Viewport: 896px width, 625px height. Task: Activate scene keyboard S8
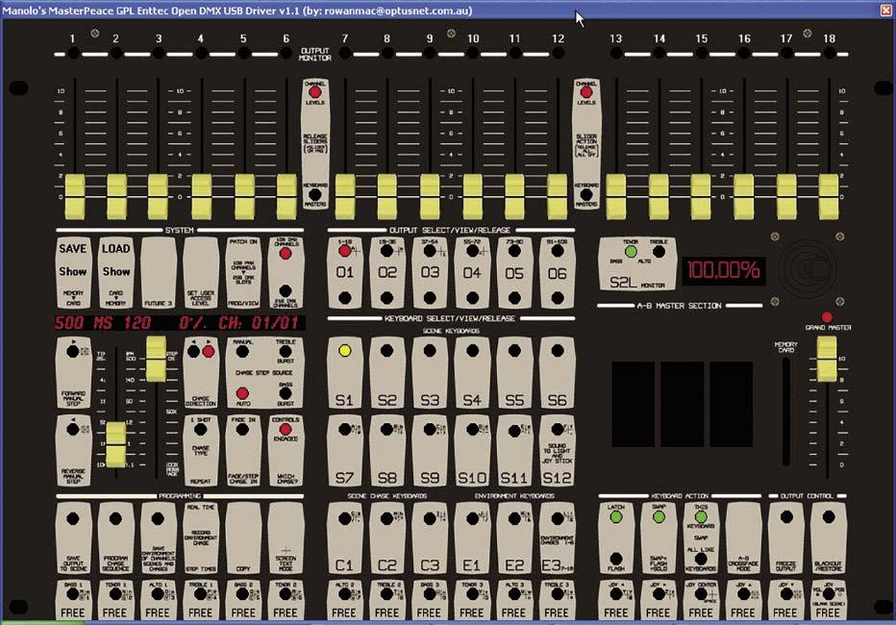(x=386, y=451)
